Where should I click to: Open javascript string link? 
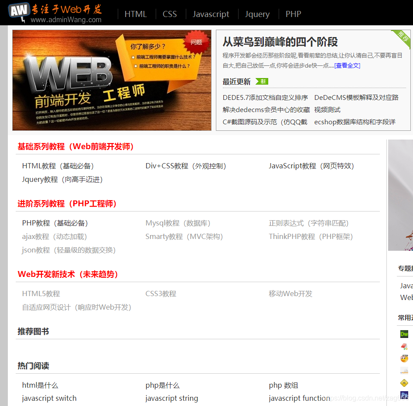(x=172, y=398)
